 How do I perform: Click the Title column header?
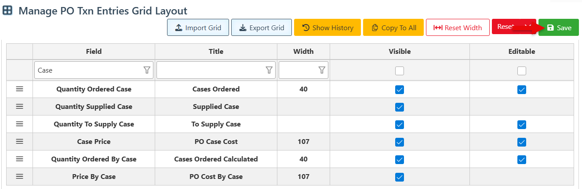tap(216, 51)
